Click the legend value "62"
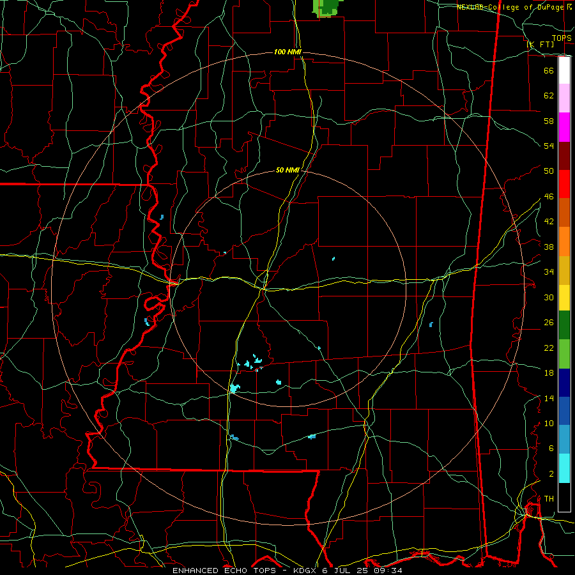The width and height of the screenshot is (575, 575). coord(549,96)
